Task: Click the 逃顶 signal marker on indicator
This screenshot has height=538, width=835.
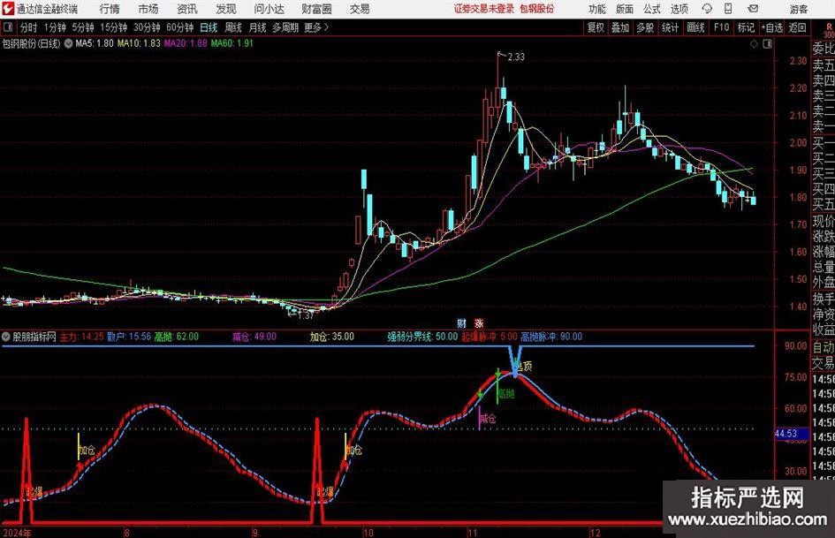Action: click(x=523, y=367)
